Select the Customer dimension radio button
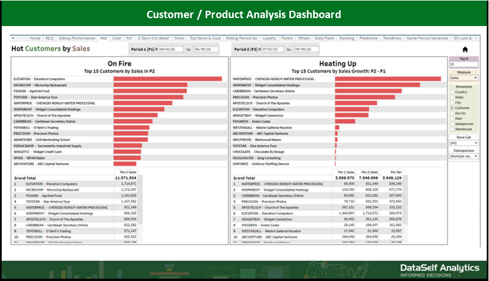489x281 pixels. point(452,108)
